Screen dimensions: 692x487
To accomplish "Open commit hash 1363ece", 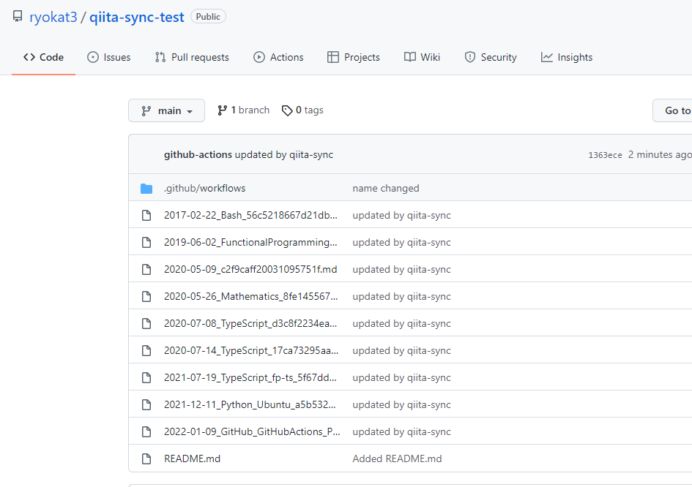I will coord(605,155).
